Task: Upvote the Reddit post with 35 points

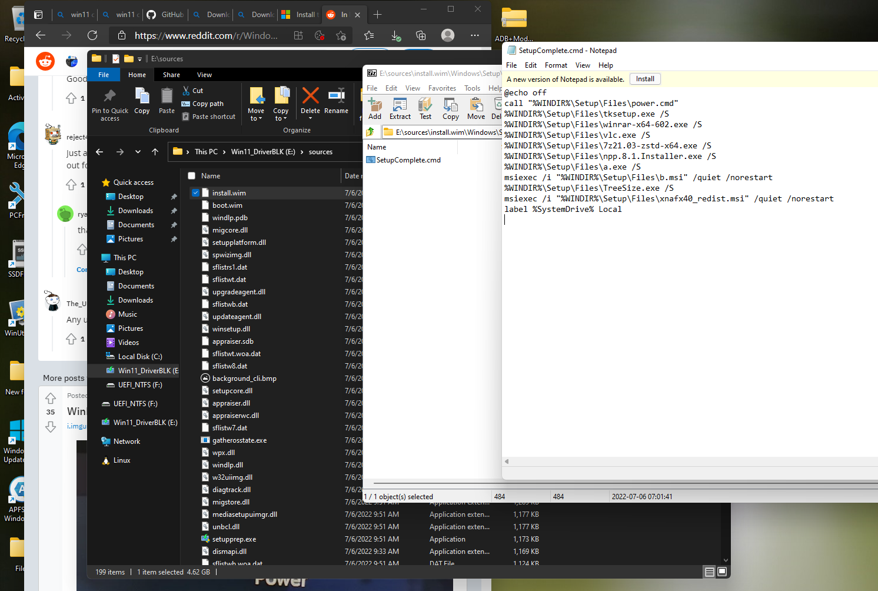Action: 51,399
